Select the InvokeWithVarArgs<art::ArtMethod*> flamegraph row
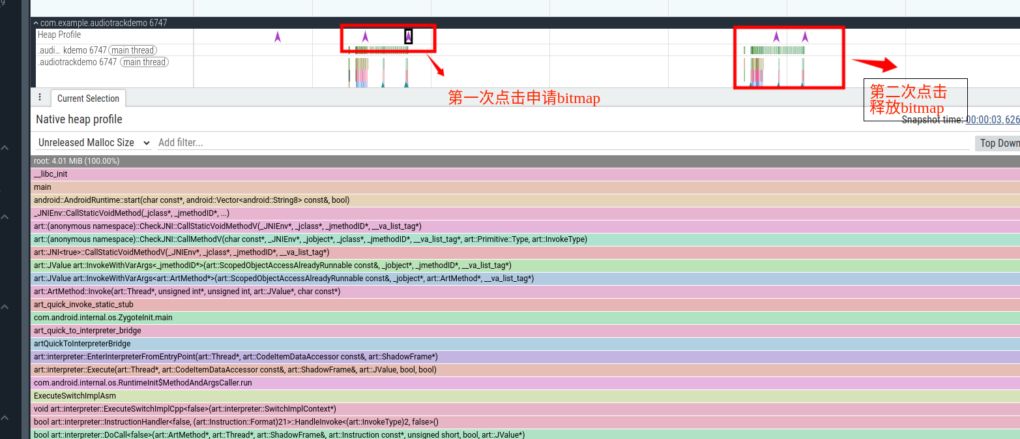 pyautogui.click(x=525, y=279)
